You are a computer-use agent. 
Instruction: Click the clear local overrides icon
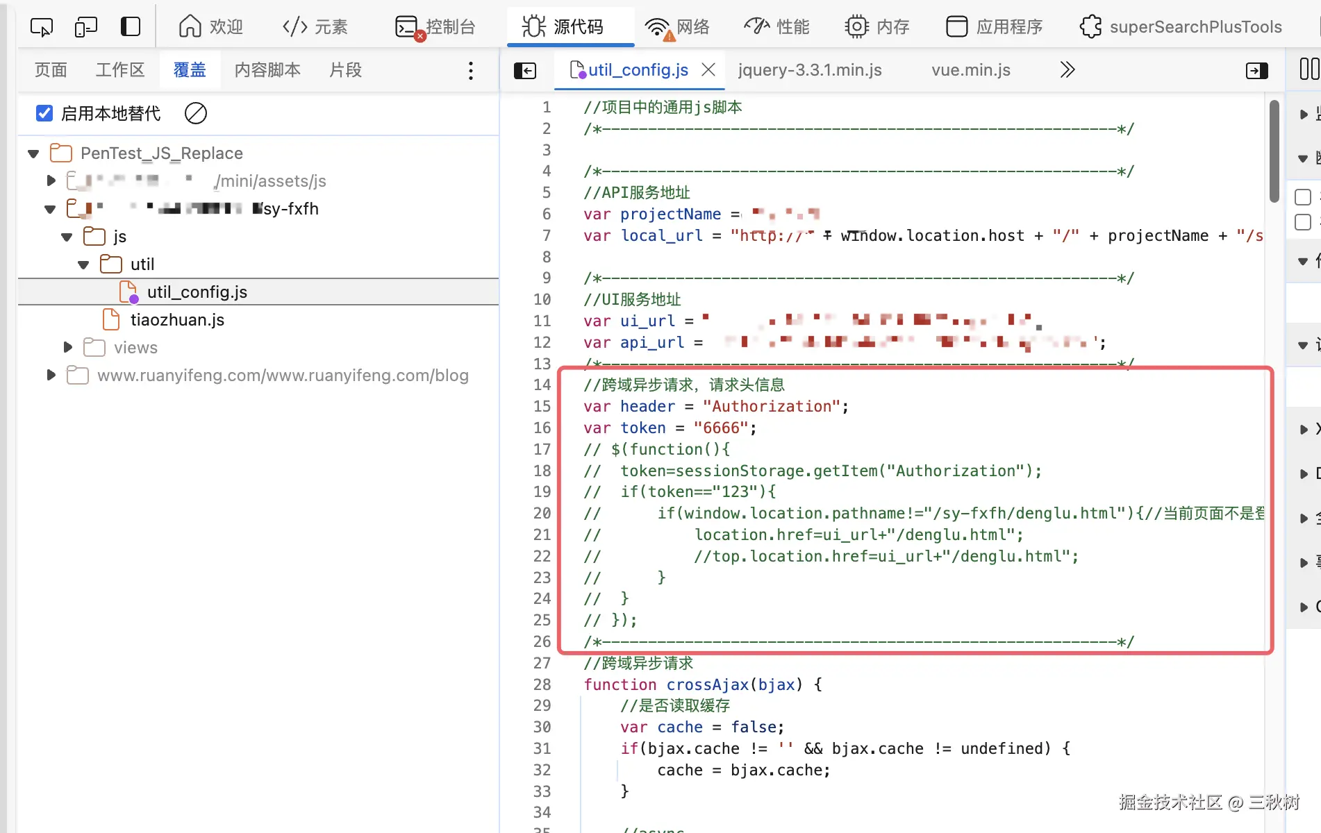(196, 113)
